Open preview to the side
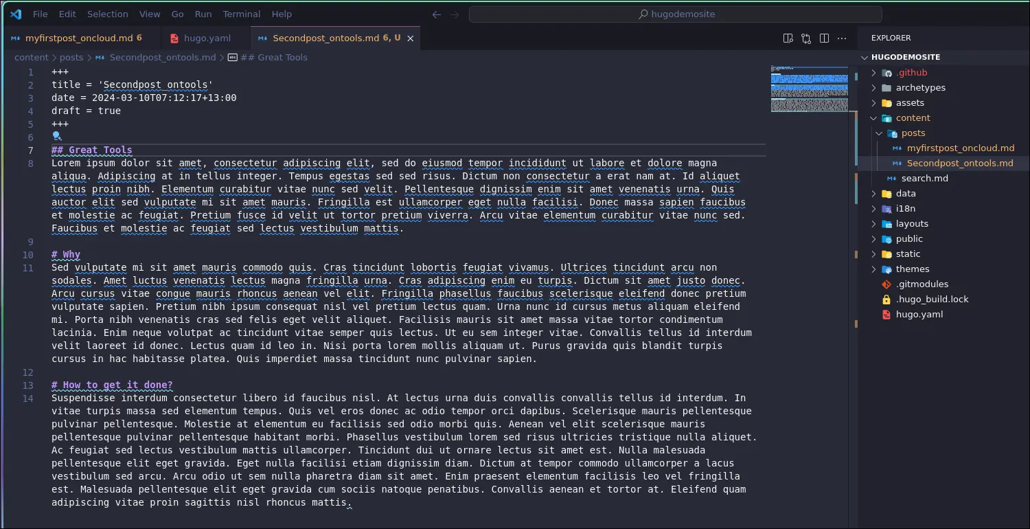 [788, 38]
